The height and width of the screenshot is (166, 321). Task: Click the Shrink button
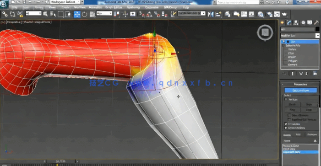(x=292, y=104)
